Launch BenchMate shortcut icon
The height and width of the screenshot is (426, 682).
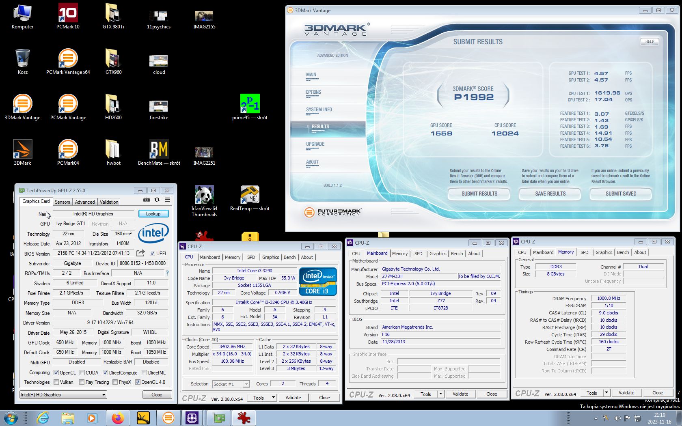click(x=159, y=153)
